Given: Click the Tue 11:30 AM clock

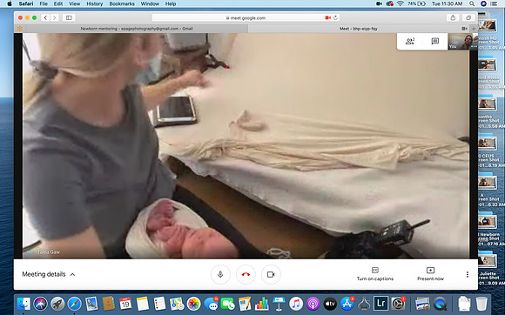Looking at the screenshot, I should 448,3.
